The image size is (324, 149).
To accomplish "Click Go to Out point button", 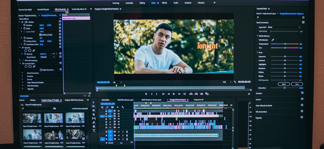I will tap(184, 94).
